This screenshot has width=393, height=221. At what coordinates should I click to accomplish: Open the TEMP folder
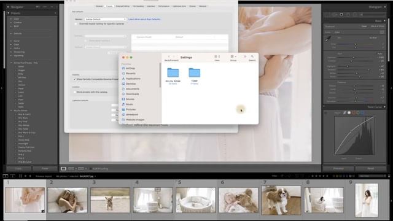pos(194,73)
